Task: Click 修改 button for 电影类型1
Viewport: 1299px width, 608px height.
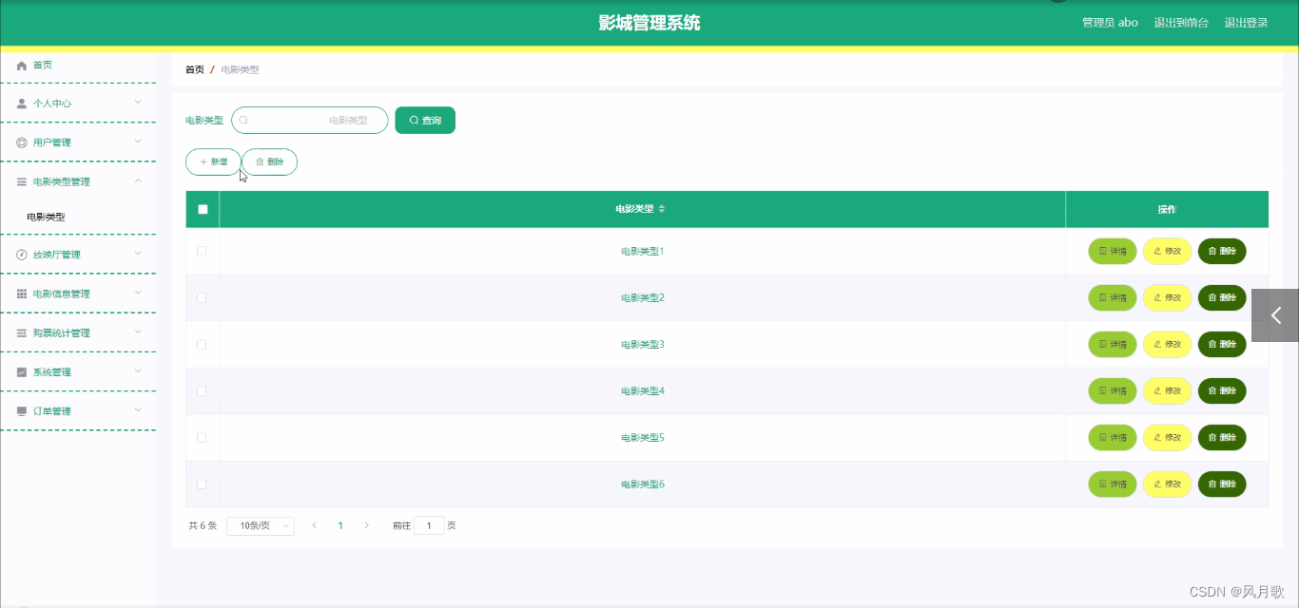Action: (x=1167, y=251)
